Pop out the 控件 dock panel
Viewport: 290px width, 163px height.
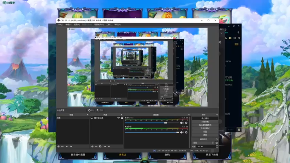[217, 115]
